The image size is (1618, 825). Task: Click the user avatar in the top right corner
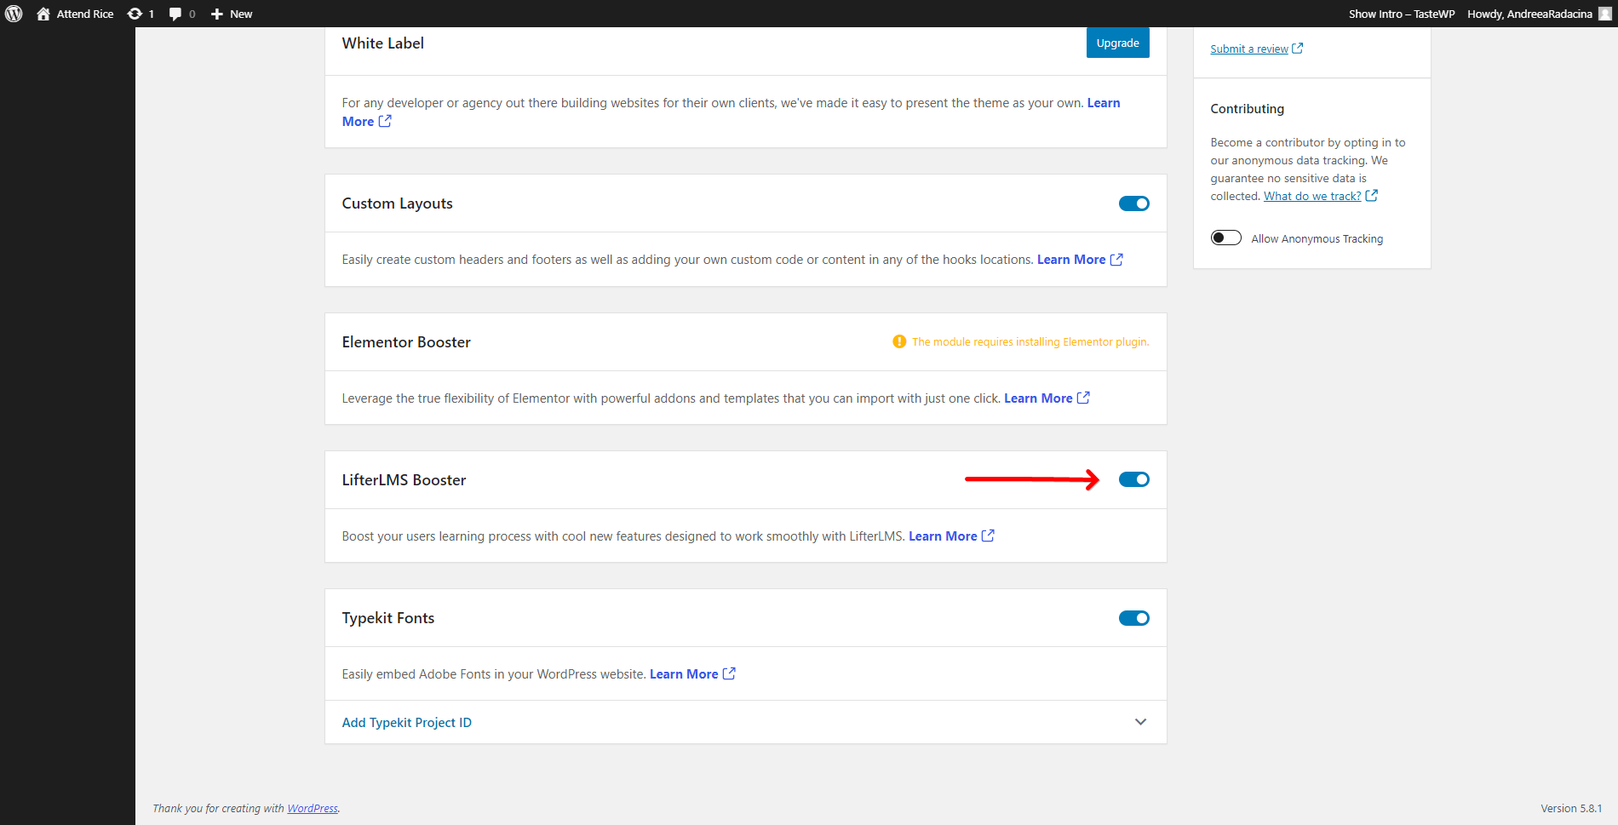1604,14
